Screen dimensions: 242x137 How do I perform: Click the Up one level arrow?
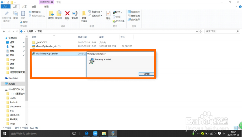tap(17, 32)
